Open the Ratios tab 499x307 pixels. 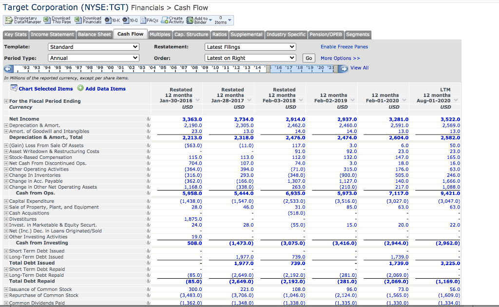tap(219, 34)
